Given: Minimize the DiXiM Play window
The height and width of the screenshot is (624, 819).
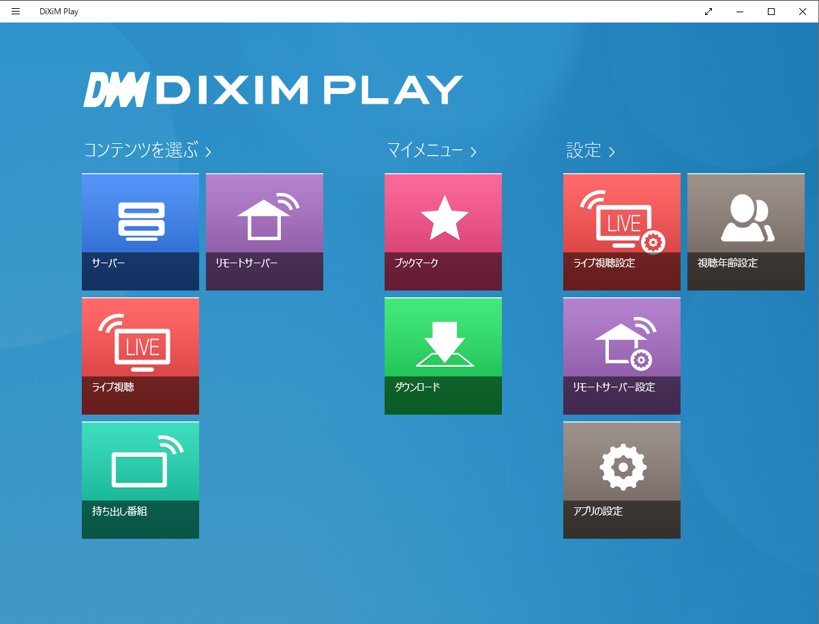Looking at the screenshot, I should click(739, 11).
